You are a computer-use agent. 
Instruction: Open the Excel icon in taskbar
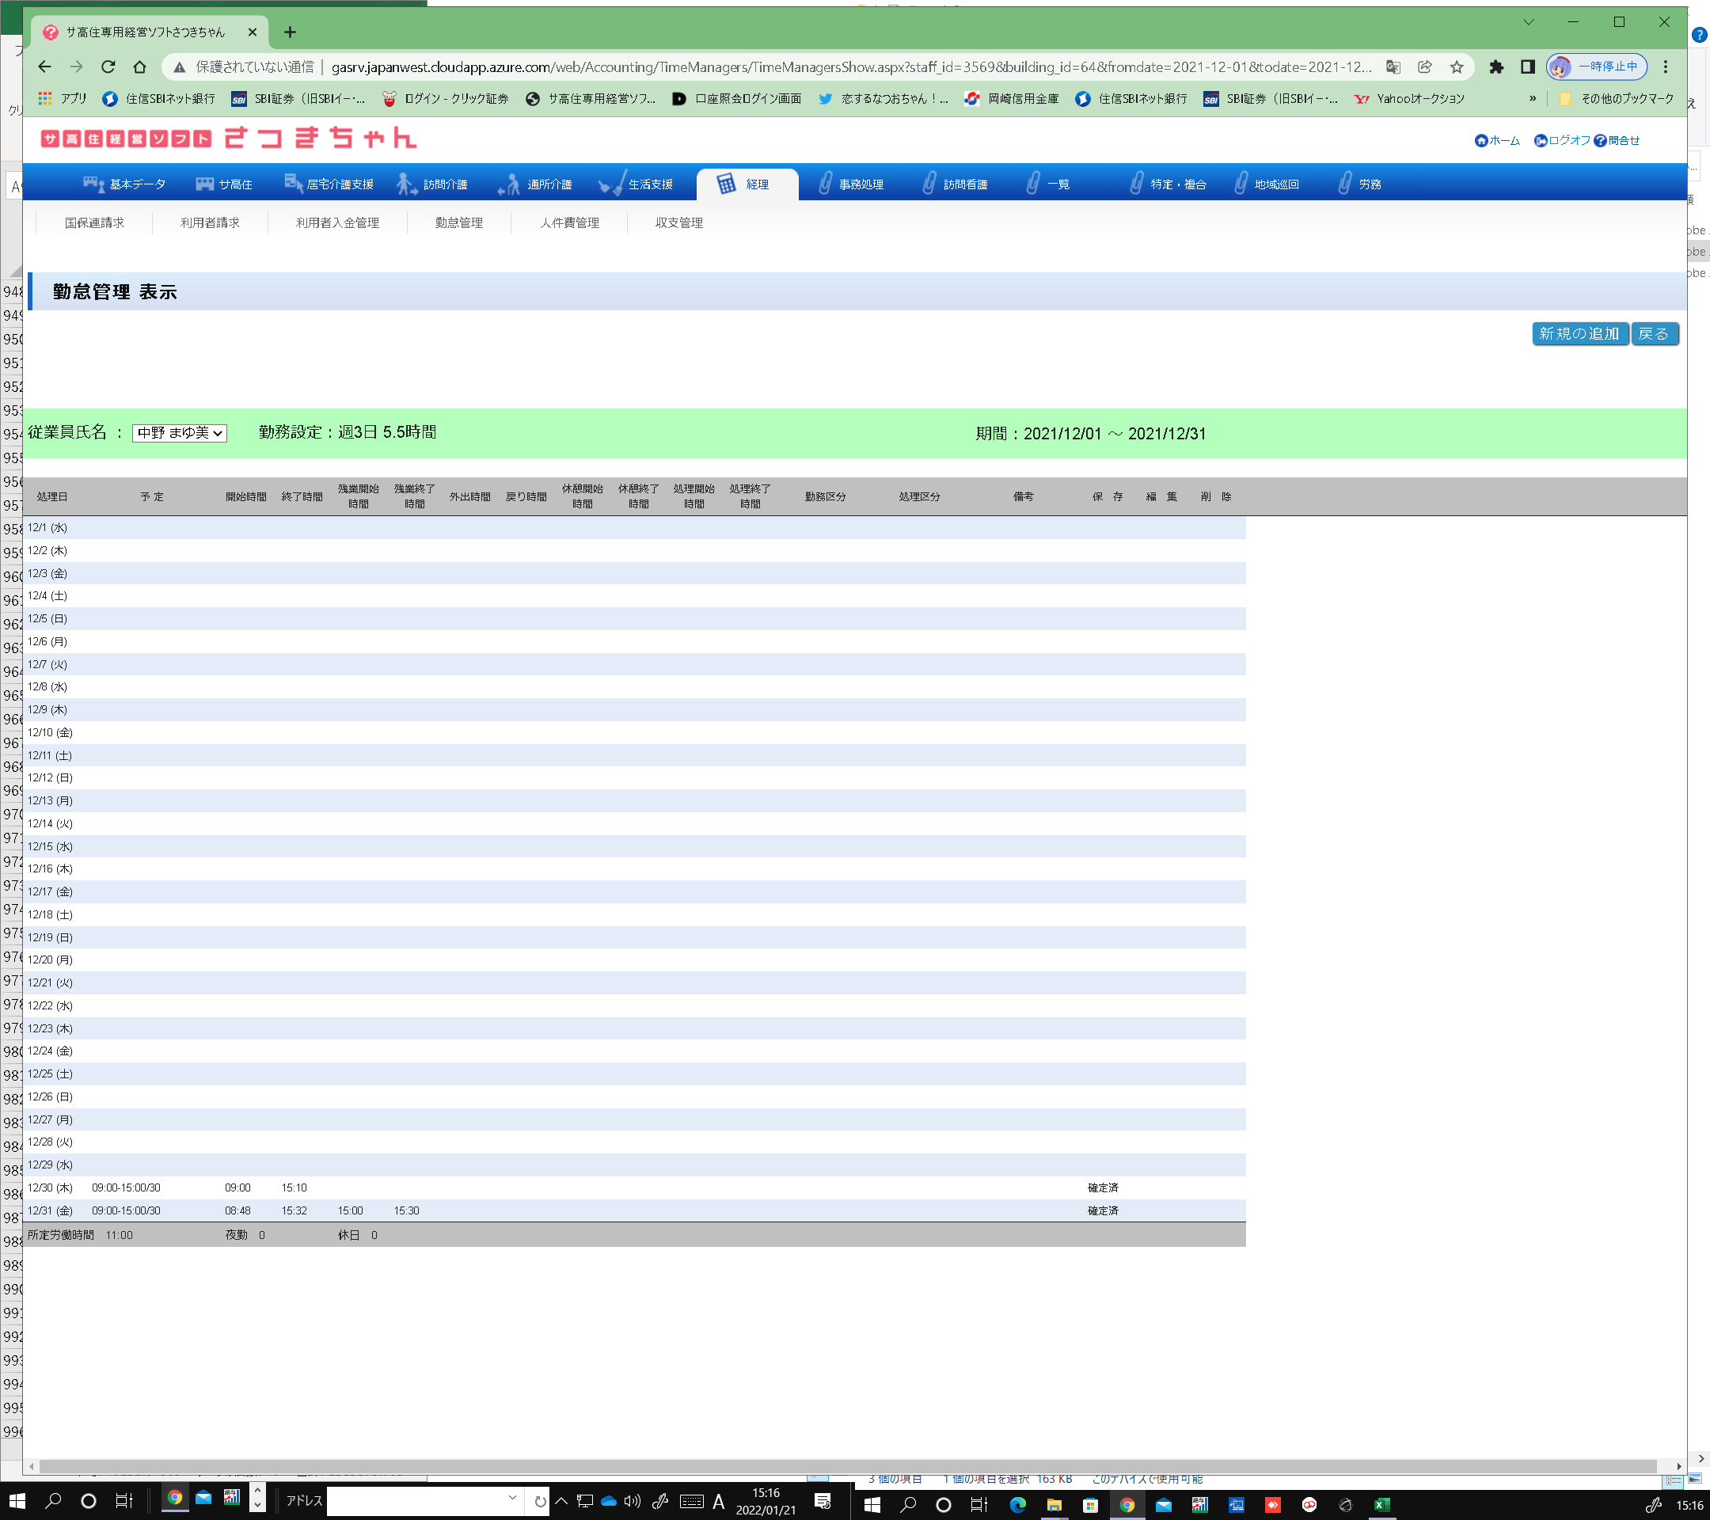[1382, 1505]
